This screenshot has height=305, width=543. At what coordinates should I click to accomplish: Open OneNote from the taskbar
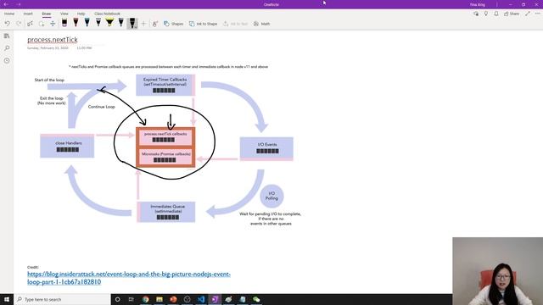click(215, 299)
